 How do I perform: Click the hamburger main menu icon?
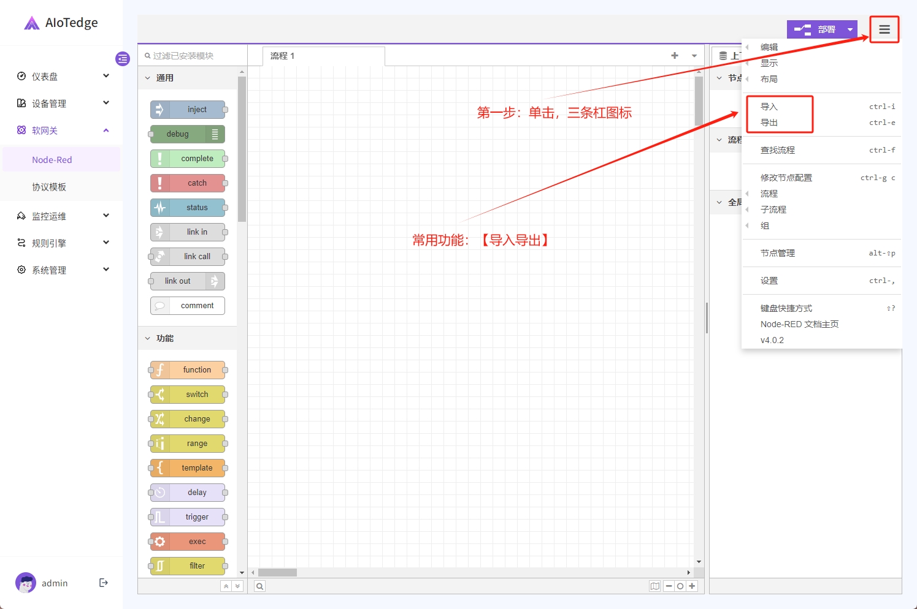pyautogui.click(x=884, y=29)
